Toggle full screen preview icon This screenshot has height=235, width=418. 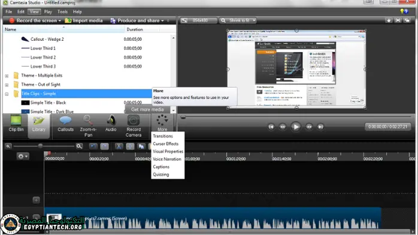point(398,20)
